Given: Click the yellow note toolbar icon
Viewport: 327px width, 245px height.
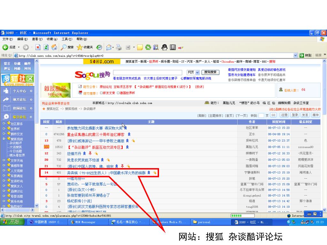Looking at the screenshot, I should point(140,48).
